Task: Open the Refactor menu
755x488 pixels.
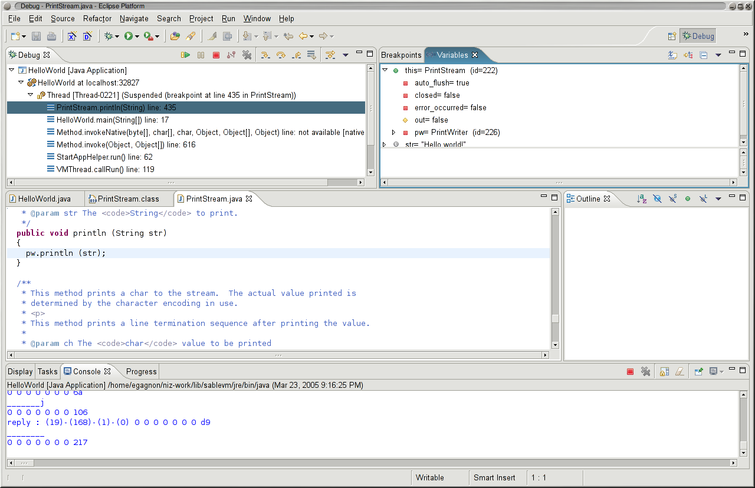Action: [97, 18]
